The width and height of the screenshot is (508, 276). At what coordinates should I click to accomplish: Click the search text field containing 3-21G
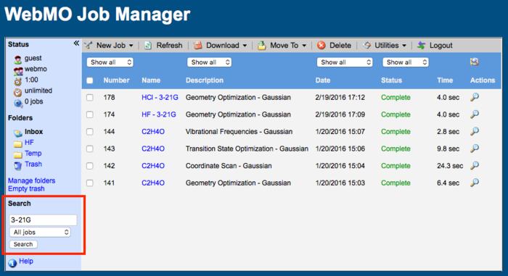[43, 220]
